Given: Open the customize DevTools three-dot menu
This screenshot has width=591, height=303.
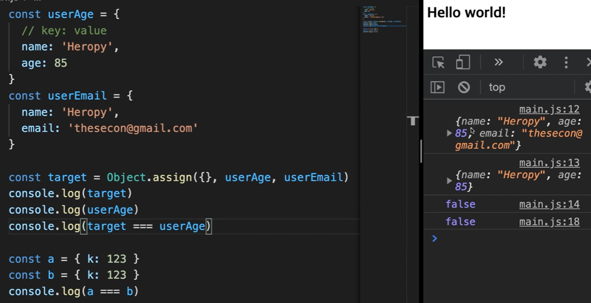Looking at the screenshot, I should (566, 62).
